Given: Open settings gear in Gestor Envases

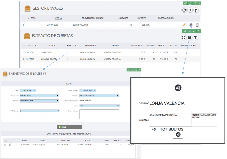Looking at the screenshot, I should (x=190, y=10).
